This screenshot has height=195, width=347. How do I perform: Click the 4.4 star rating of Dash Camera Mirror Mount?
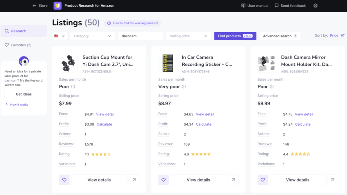(x=297, y=154)
